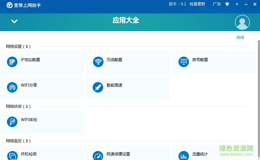Image resolution: width=260 pixels, height=160 pixels.
Task: Open the IP地址配置 icon
Action: point(12,62)
